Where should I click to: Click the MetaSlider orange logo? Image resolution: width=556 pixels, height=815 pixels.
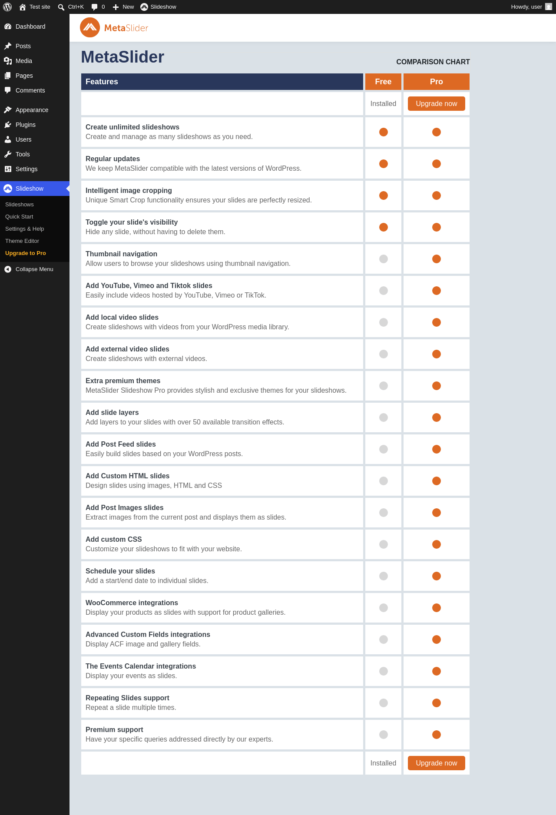[x=114, y=28]
